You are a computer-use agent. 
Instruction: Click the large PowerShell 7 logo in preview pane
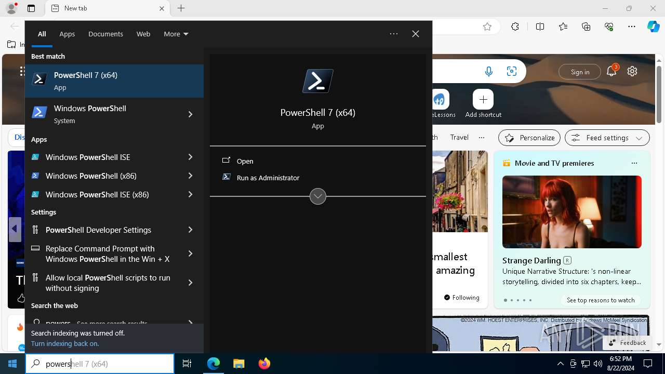point(318,81)
